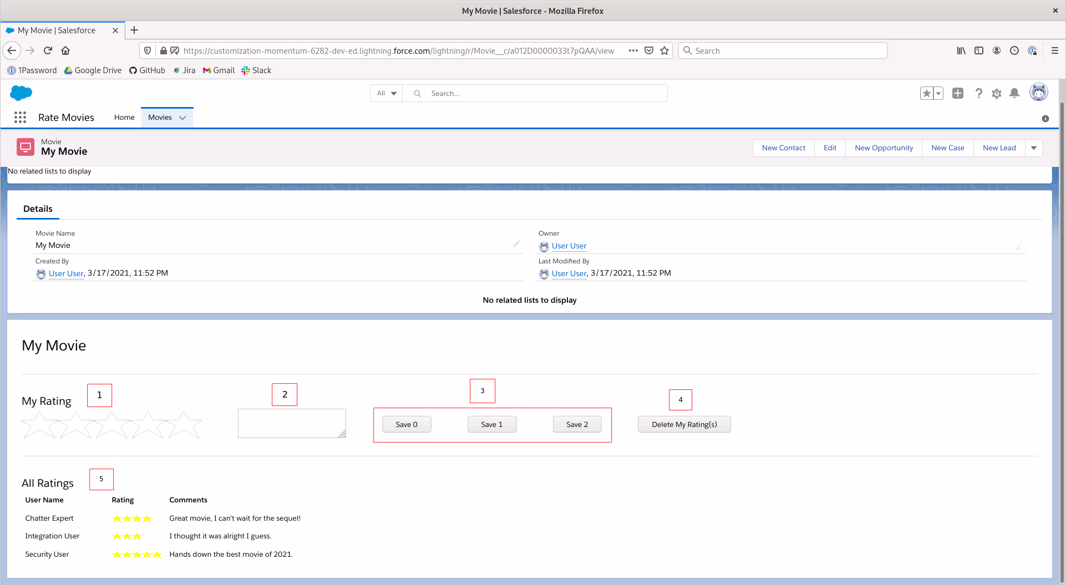Open Last Modified By User User link
The height and width of the screenshot is (585, 1066).
coord(569,273)
